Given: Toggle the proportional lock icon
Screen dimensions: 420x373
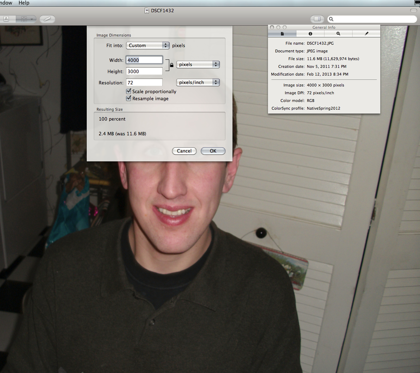Looking at the screenshot, I should [x=172, y=65].
